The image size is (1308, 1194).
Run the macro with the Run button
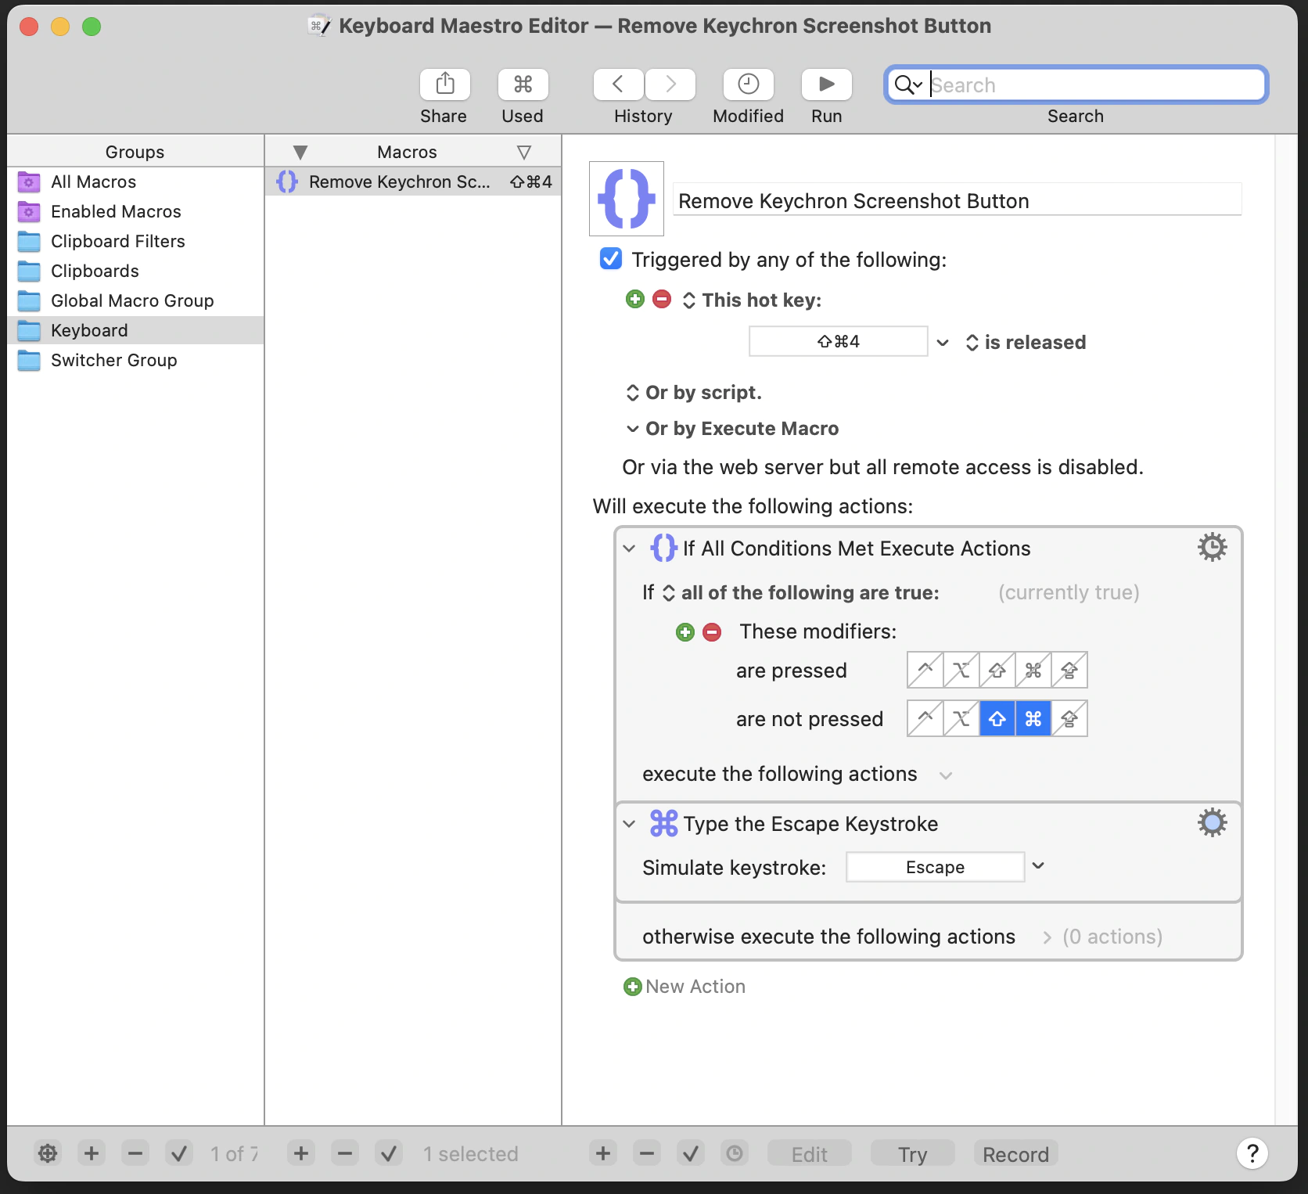pos(826,85)
